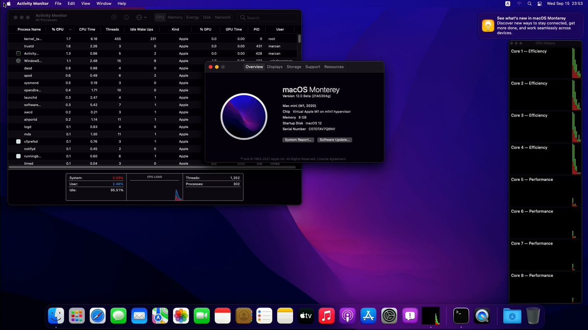Open the Trash in Dock
Screen dimensions: 588x330
[533, 316]
